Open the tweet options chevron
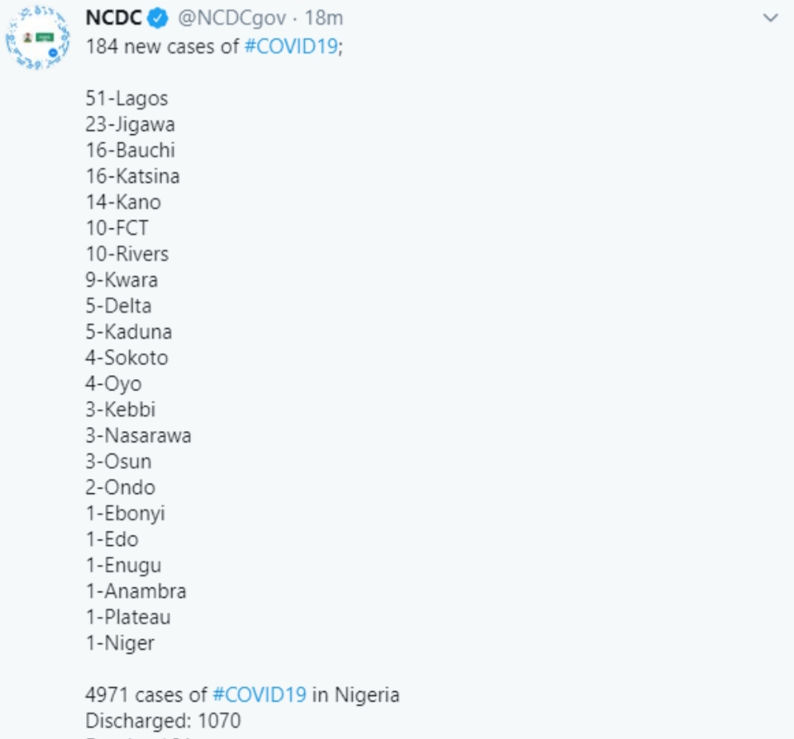The width and height of the screenshot is (794, 739). 770,18
